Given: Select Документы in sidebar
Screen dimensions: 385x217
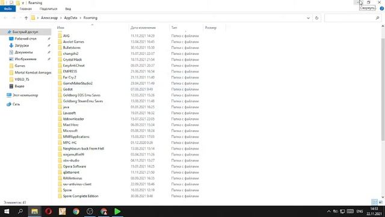Looking at the screenshot, I should (x=24, y=52).
